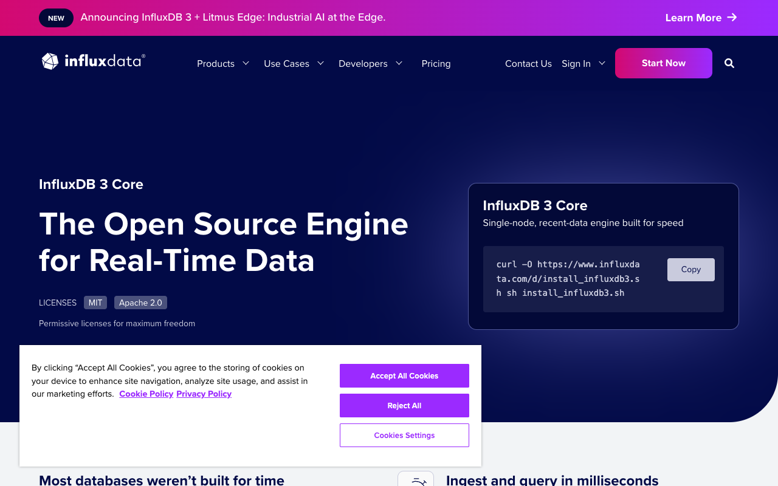Screen dimensions: 778x486
Task: Accept All Cookies
Action: click(x=404, y=375)
